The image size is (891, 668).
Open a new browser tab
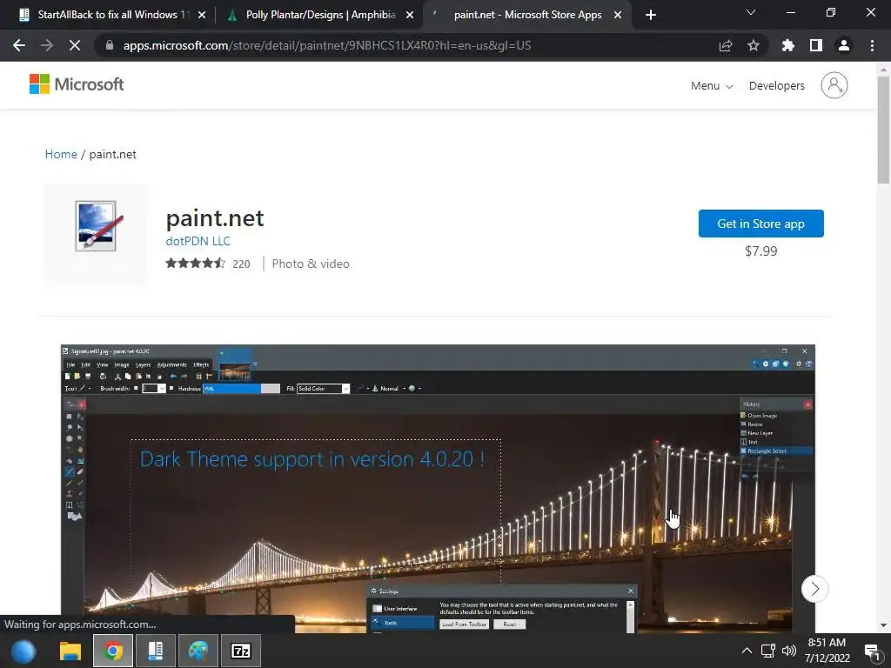pyautogui.click(x=651, y=15)
